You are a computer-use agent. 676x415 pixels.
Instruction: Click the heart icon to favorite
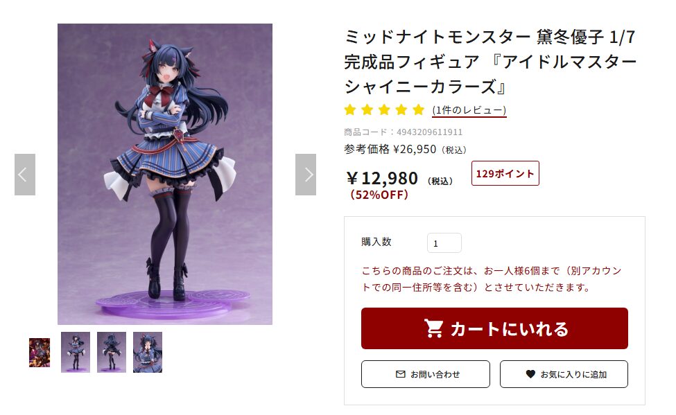pos(530,374)
